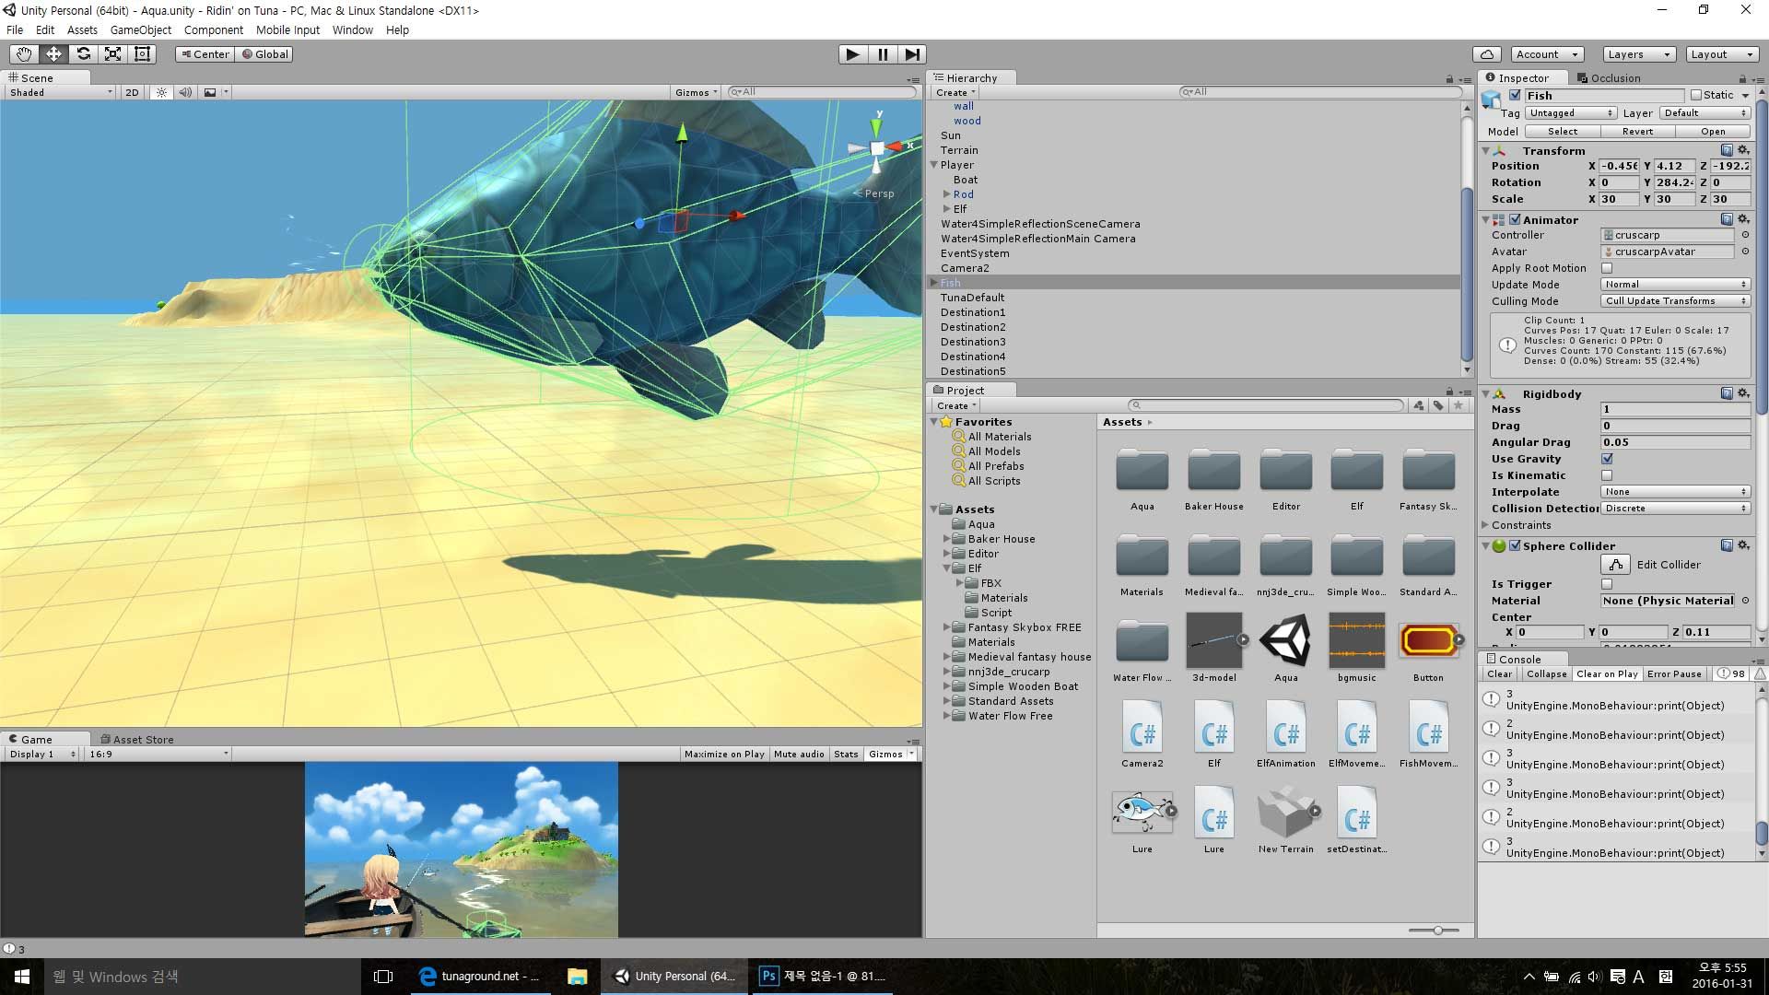Click the Step frame button
The height and width of the screenshot is (995, 1769).
click(x=911, y=54)
